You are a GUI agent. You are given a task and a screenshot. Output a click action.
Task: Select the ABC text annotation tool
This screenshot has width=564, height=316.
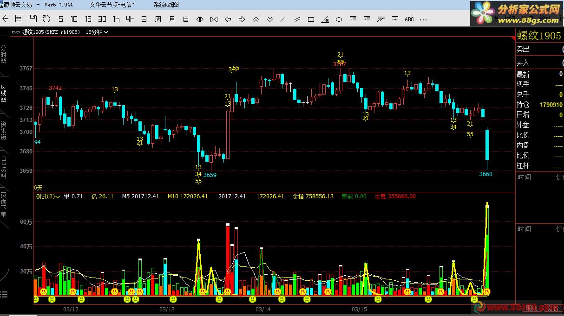[x=409, y=19]
